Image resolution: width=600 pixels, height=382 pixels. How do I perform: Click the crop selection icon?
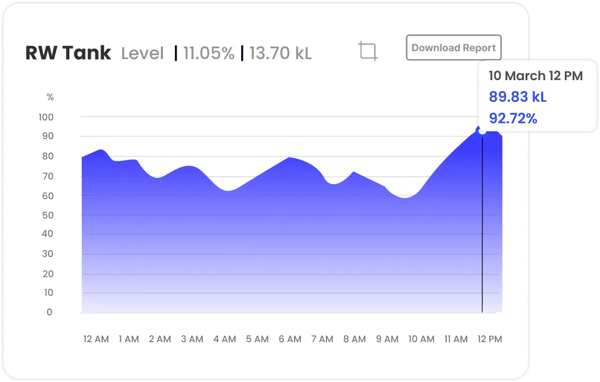tap(368, 51)
